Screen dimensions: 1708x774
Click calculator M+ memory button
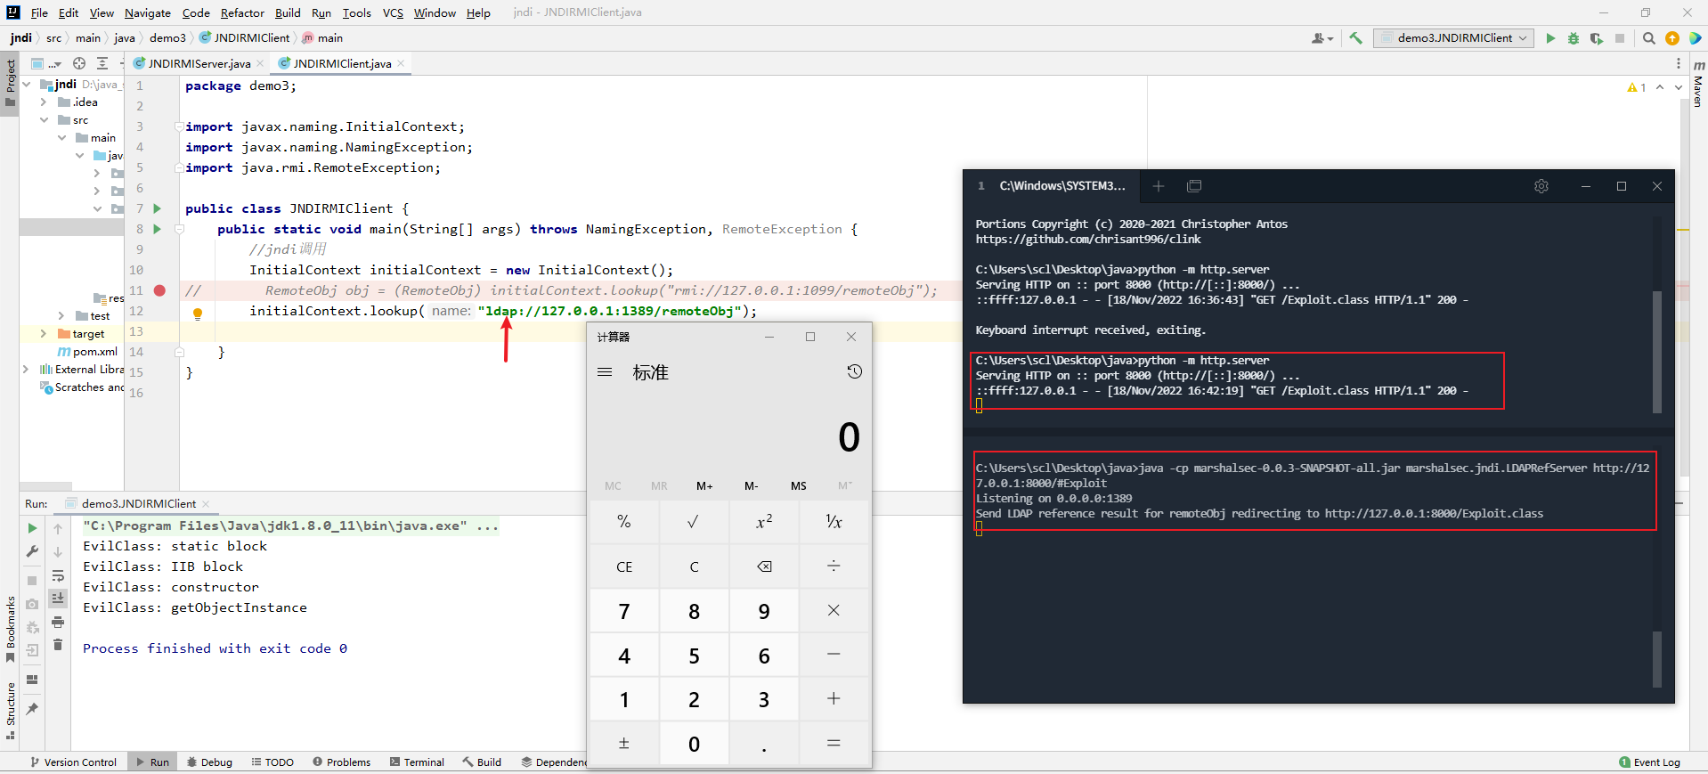[704, 485]
